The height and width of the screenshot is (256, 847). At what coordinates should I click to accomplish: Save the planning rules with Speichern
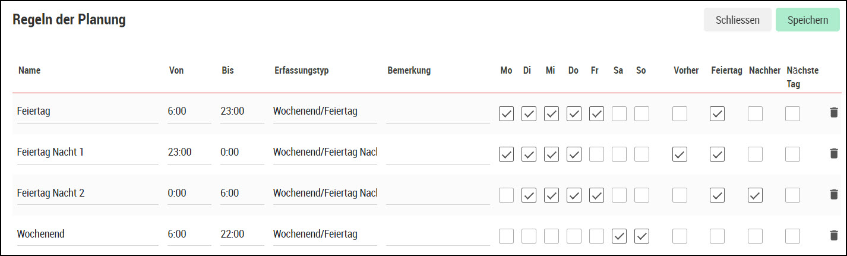[x=808, y=20]
